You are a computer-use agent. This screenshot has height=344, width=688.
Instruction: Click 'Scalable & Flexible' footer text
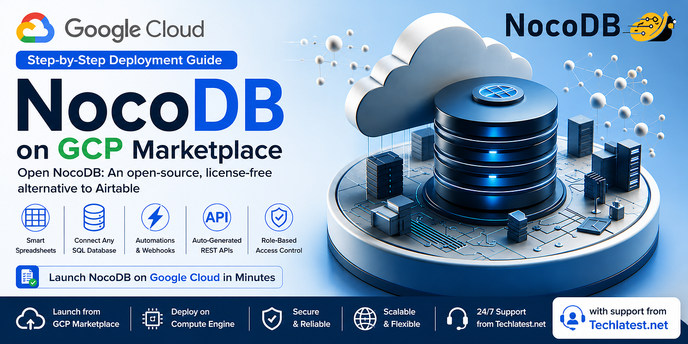401,318
